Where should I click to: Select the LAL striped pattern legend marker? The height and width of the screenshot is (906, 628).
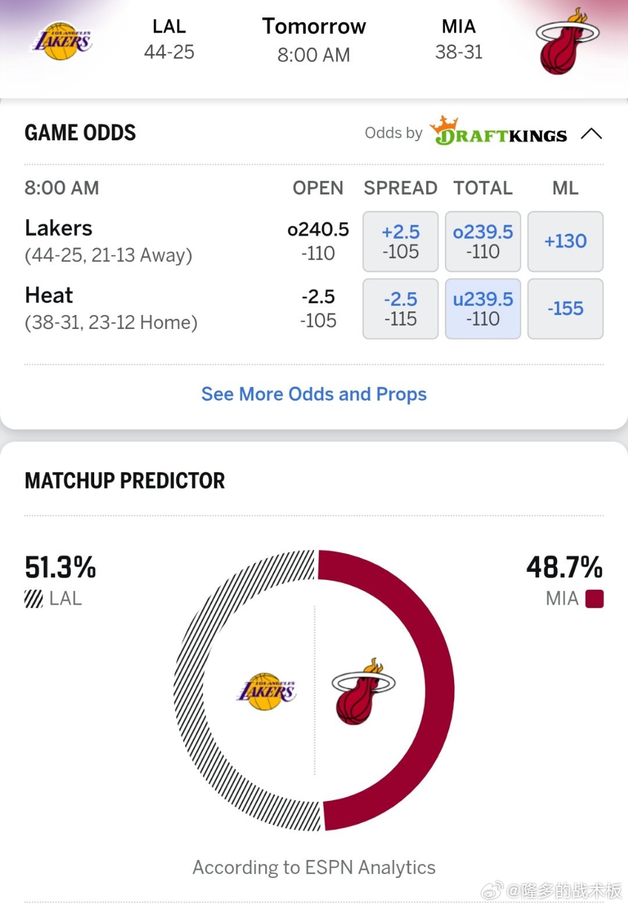(x=33, y=598)
